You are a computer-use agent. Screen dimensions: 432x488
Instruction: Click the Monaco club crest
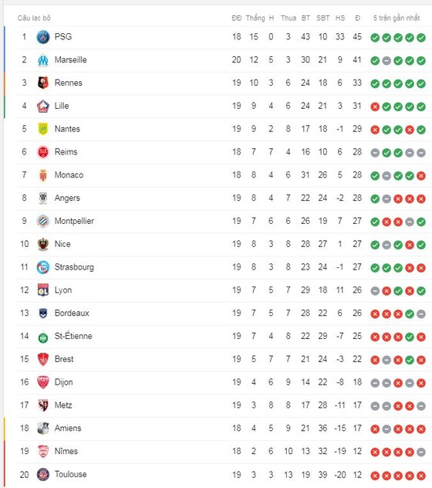coord(43,175)
